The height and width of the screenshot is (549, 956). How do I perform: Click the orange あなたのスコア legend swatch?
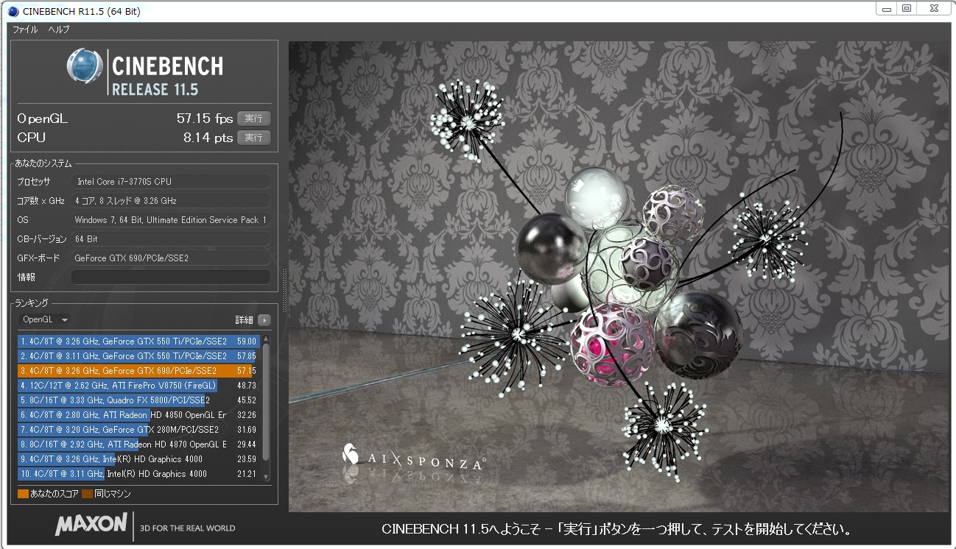coord(23,494)
